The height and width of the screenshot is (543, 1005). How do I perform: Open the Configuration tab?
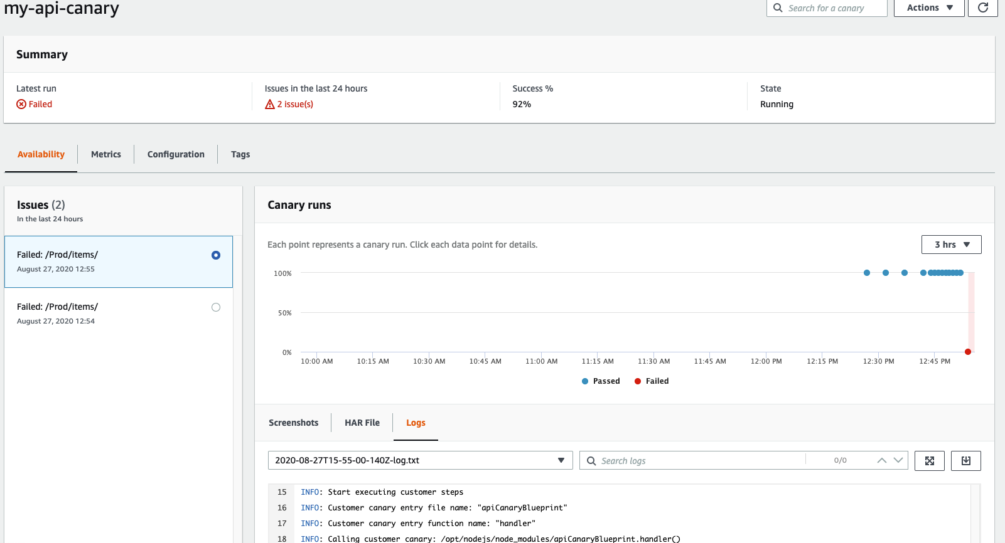click(176, 154)
